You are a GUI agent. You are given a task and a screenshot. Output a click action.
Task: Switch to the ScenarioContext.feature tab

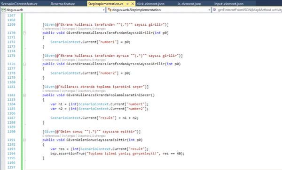tap(19, 4)
